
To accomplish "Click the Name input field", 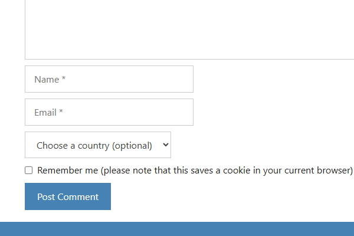I will click(x=109, y=79).
